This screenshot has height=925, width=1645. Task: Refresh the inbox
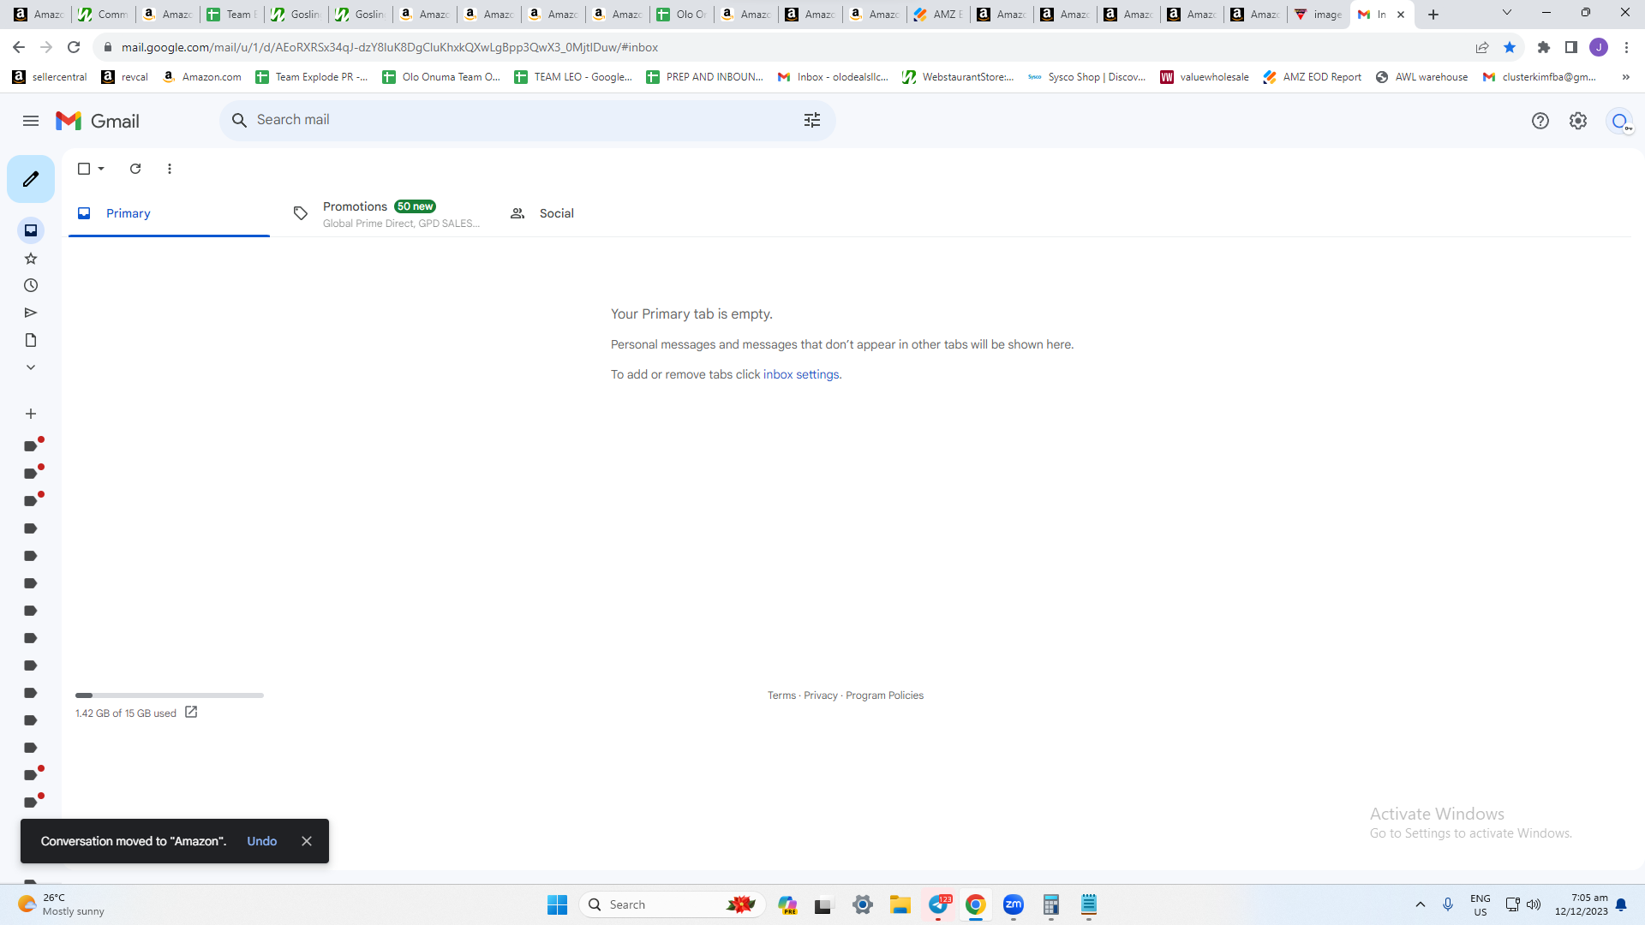coord(135,169)
